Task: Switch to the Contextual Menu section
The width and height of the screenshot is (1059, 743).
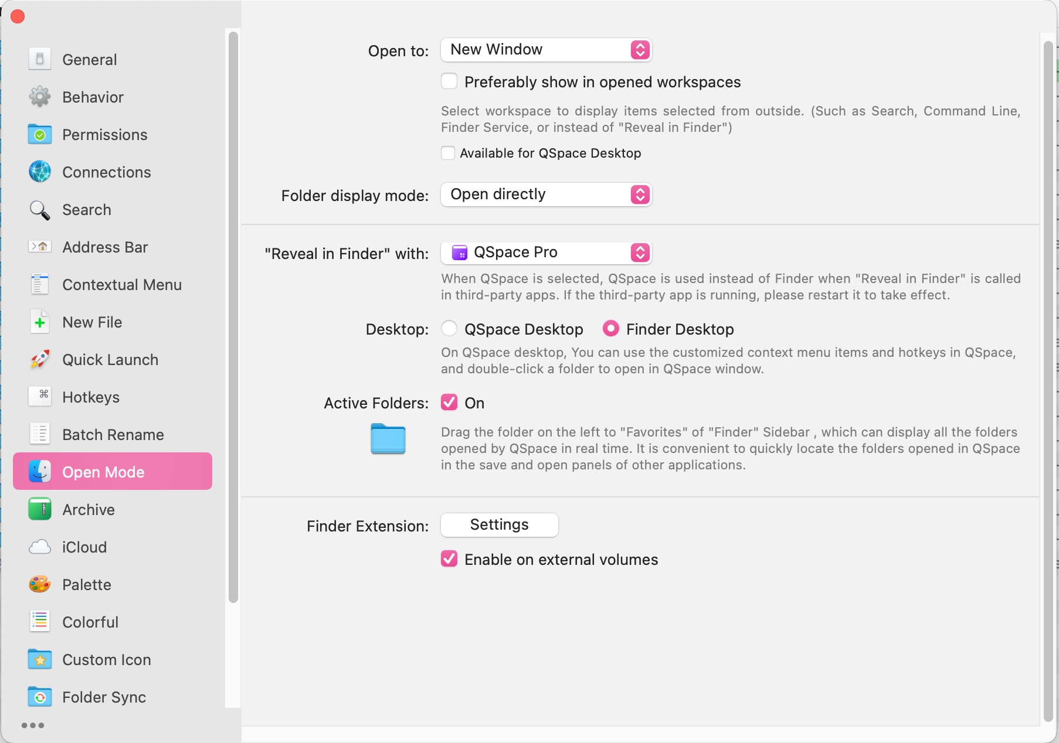Action: [x=121, y=285]
